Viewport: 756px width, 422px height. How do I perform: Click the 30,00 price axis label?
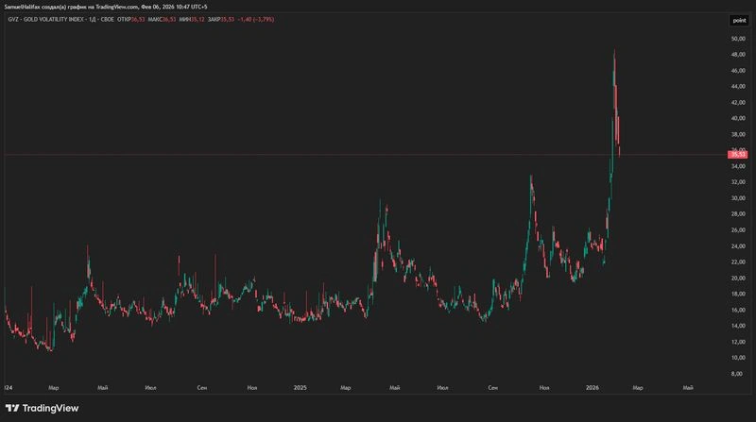(x=738, y=198)
